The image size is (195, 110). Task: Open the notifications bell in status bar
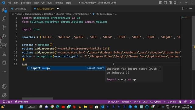click(x=191, y=102)
